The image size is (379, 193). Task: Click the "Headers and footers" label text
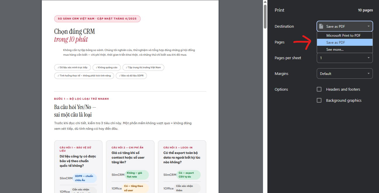click(x=343, y=89)
